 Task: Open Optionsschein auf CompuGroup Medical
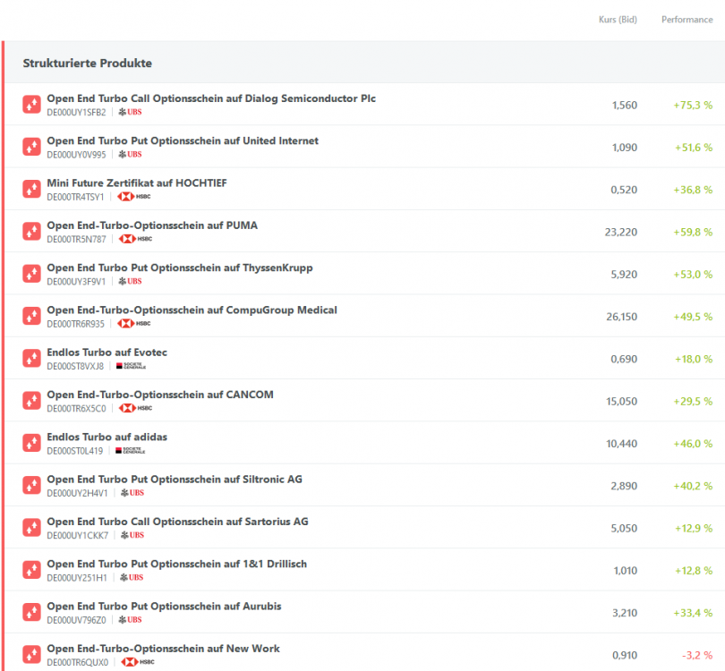click(x=192, y=310)
